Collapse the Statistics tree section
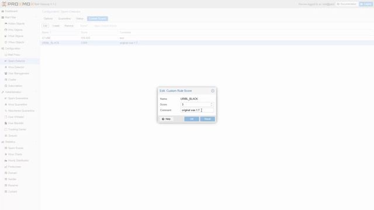The height and width of the screenshot is (210, 374). click(36, 142)
